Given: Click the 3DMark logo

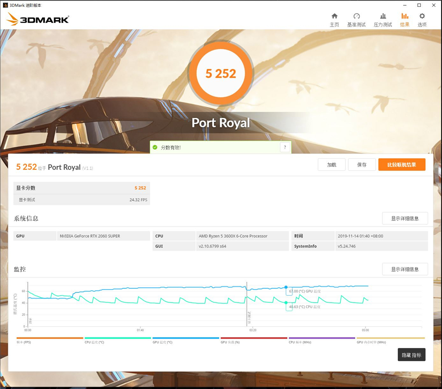Looking at the screenshot, I should (x=38, y=19).
